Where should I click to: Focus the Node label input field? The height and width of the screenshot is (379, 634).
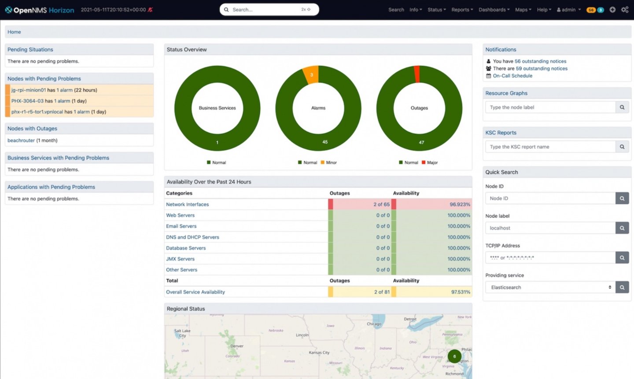[550, 228]
